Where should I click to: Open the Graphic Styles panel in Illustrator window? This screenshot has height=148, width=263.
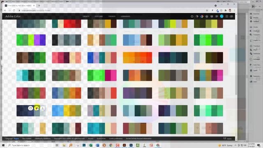pyautogui.click(x=255, y=40)
